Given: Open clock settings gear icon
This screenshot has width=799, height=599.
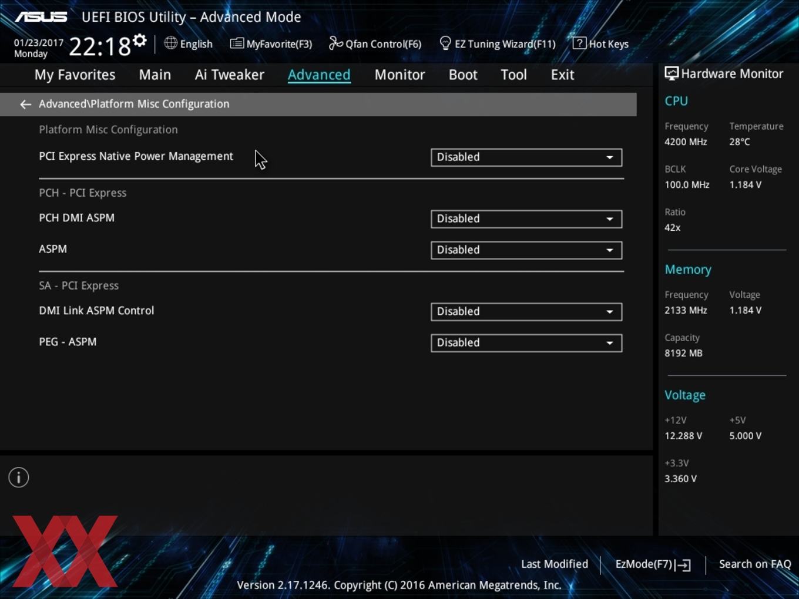Looking at the screenshot, I should (x=139, y=40).
